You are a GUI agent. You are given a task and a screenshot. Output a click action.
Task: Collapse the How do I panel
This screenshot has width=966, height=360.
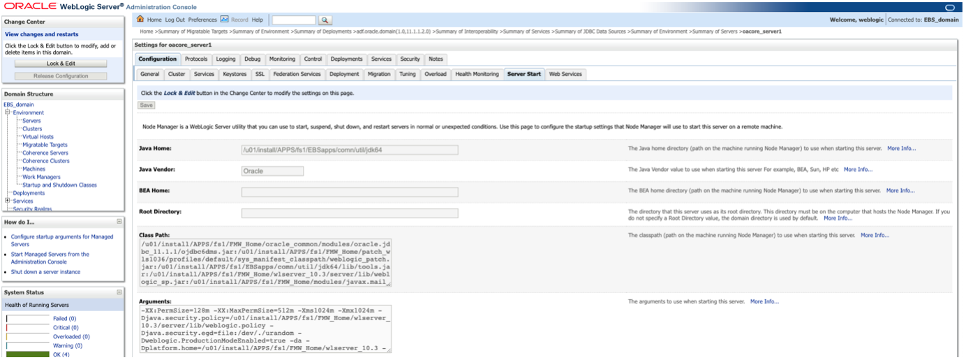tap(119, 222)
